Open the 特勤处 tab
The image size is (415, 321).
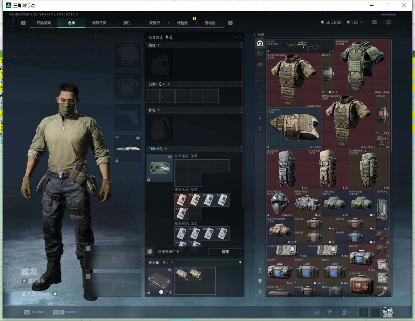click(x=182, y=23)
